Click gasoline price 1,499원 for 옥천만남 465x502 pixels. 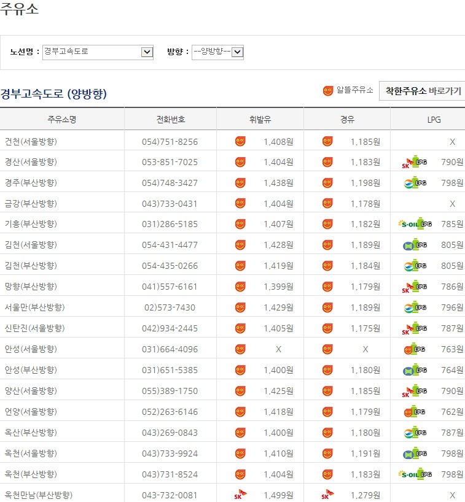278,496
